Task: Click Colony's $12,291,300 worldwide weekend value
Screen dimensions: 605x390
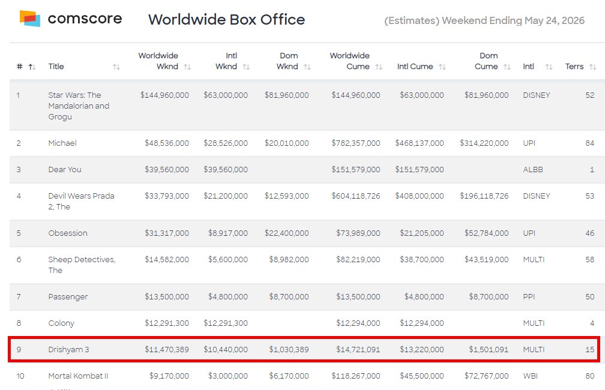Action: coord(167,323)
